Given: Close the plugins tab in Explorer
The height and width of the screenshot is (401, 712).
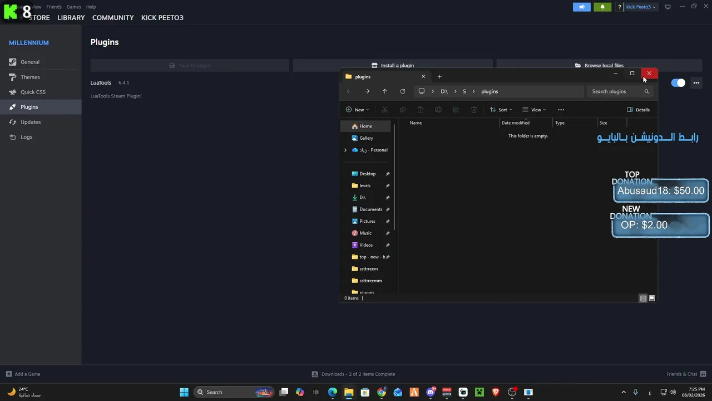Looking at the screenshot, I should 423,76.
